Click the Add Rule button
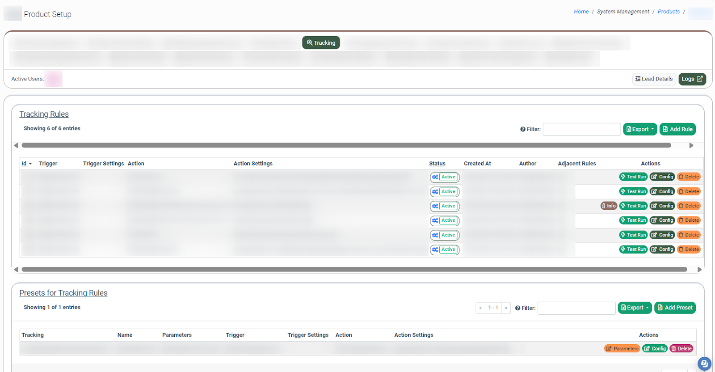 [677, 129]
